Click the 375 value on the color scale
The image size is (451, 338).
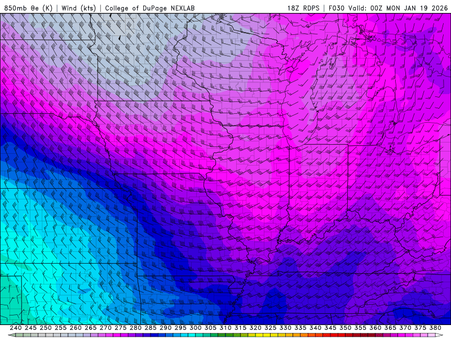click(420, 328)
